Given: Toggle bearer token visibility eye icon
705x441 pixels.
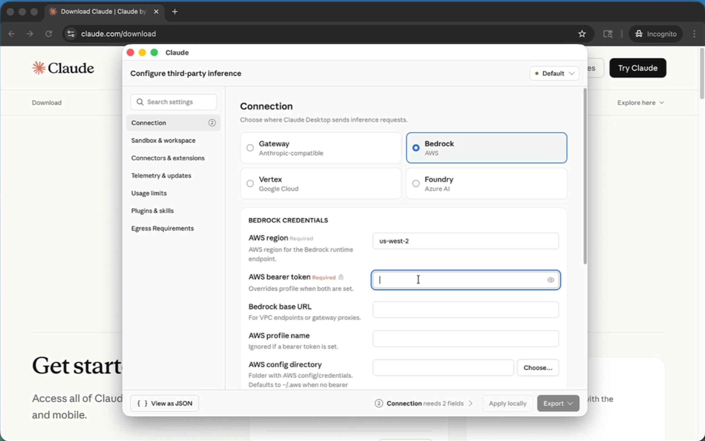Looking at the screenshot, I should tap(551, 280).
